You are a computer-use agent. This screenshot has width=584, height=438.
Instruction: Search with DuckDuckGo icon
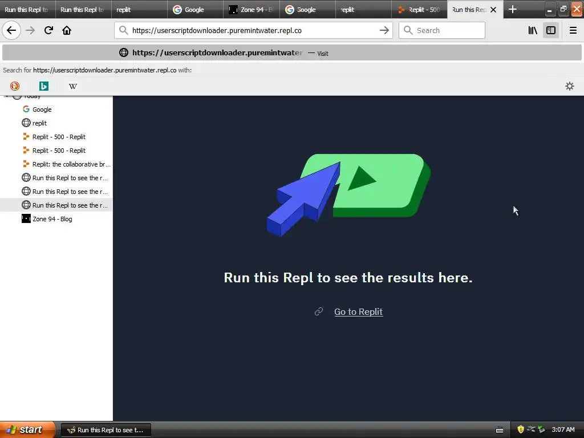tap(14, 87)
